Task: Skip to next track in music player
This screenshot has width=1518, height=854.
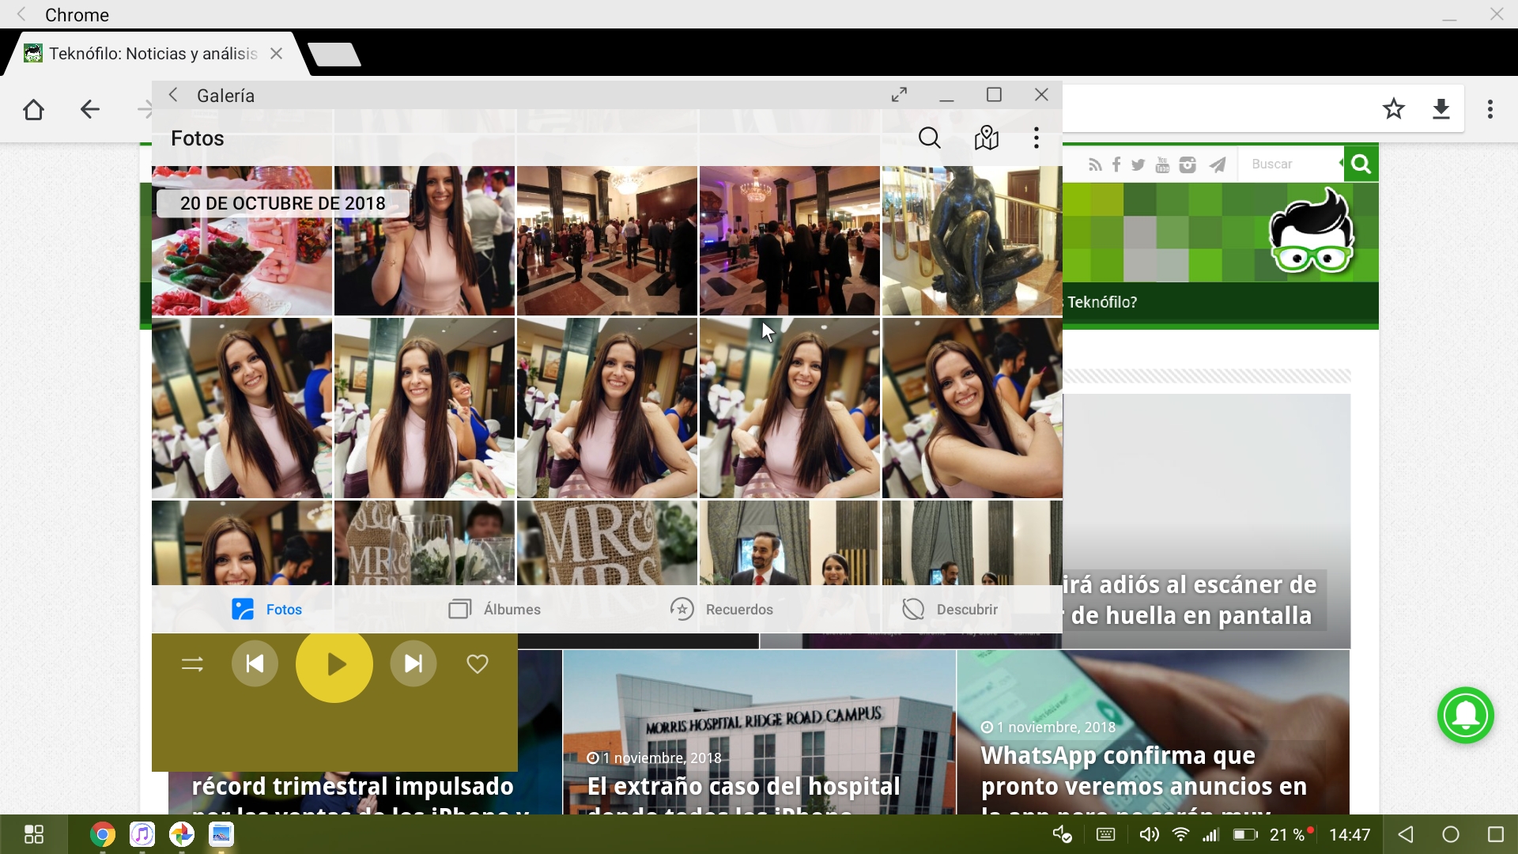Action: tap(413, 663)
